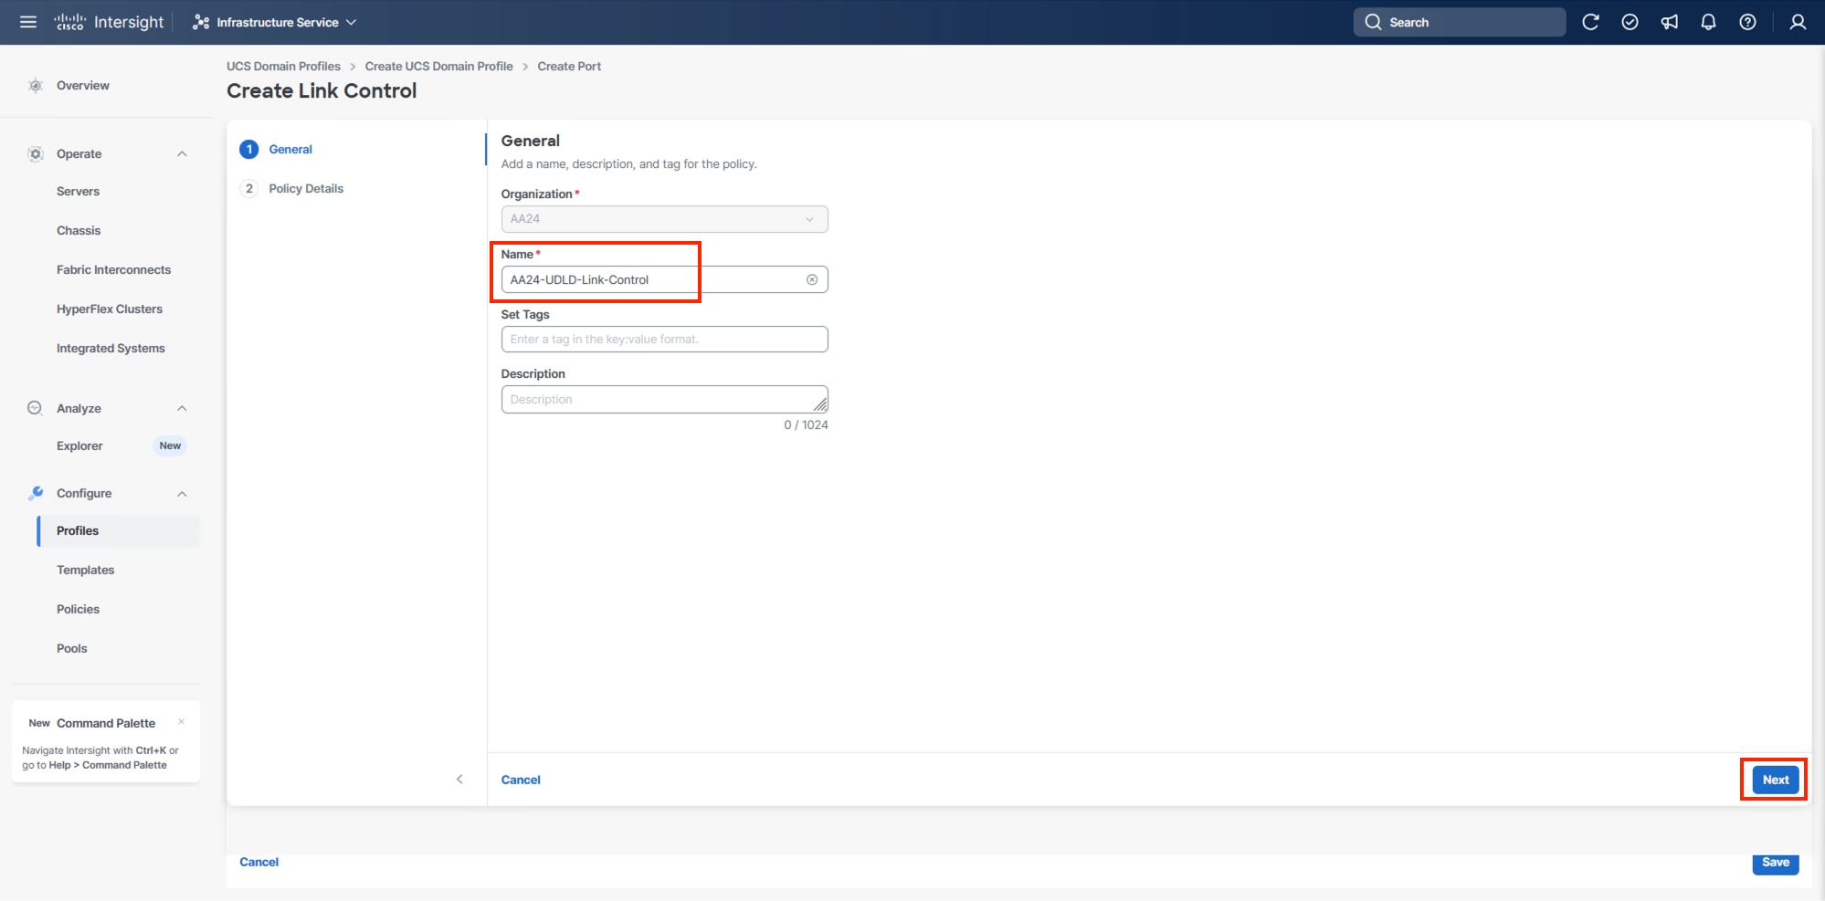1825x901 pixels.
Task: Navigate to UCS Domain Profiles breadcrumb
Action: (x=283, y=66)
